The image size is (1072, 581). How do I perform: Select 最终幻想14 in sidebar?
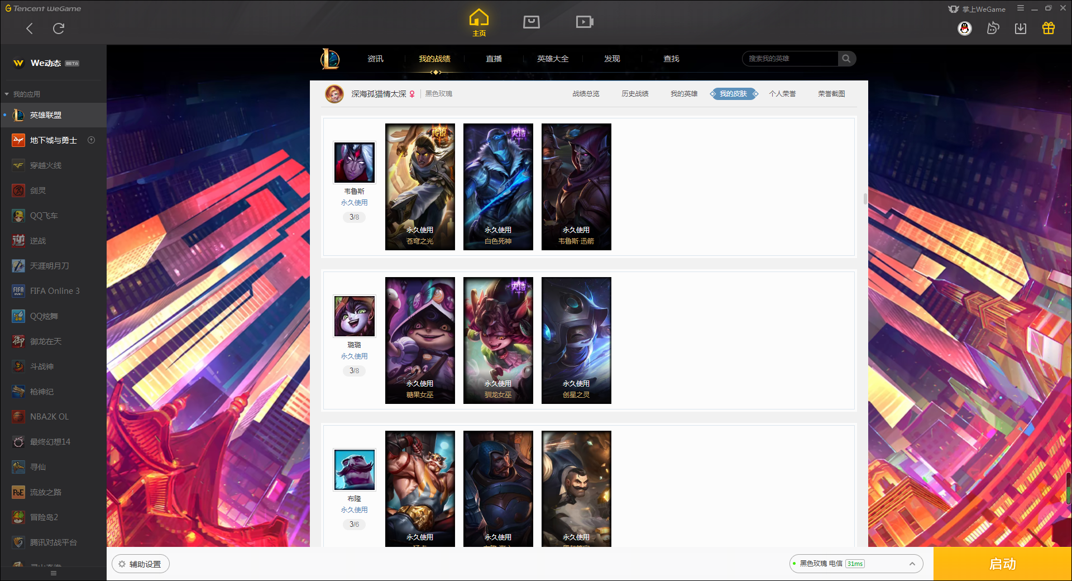coord(53,442)
